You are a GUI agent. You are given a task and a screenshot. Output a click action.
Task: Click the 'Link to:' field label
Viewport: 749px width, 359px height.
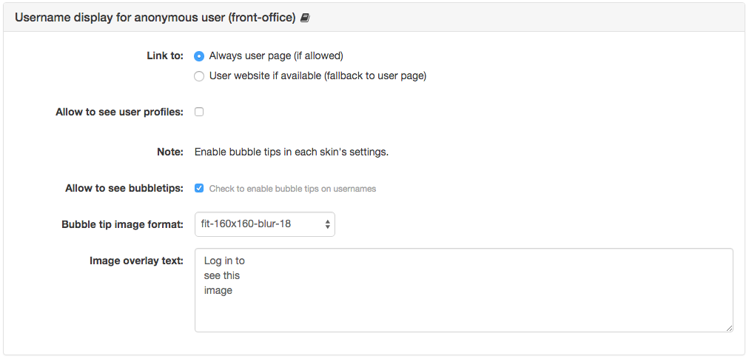click(165, 56)
